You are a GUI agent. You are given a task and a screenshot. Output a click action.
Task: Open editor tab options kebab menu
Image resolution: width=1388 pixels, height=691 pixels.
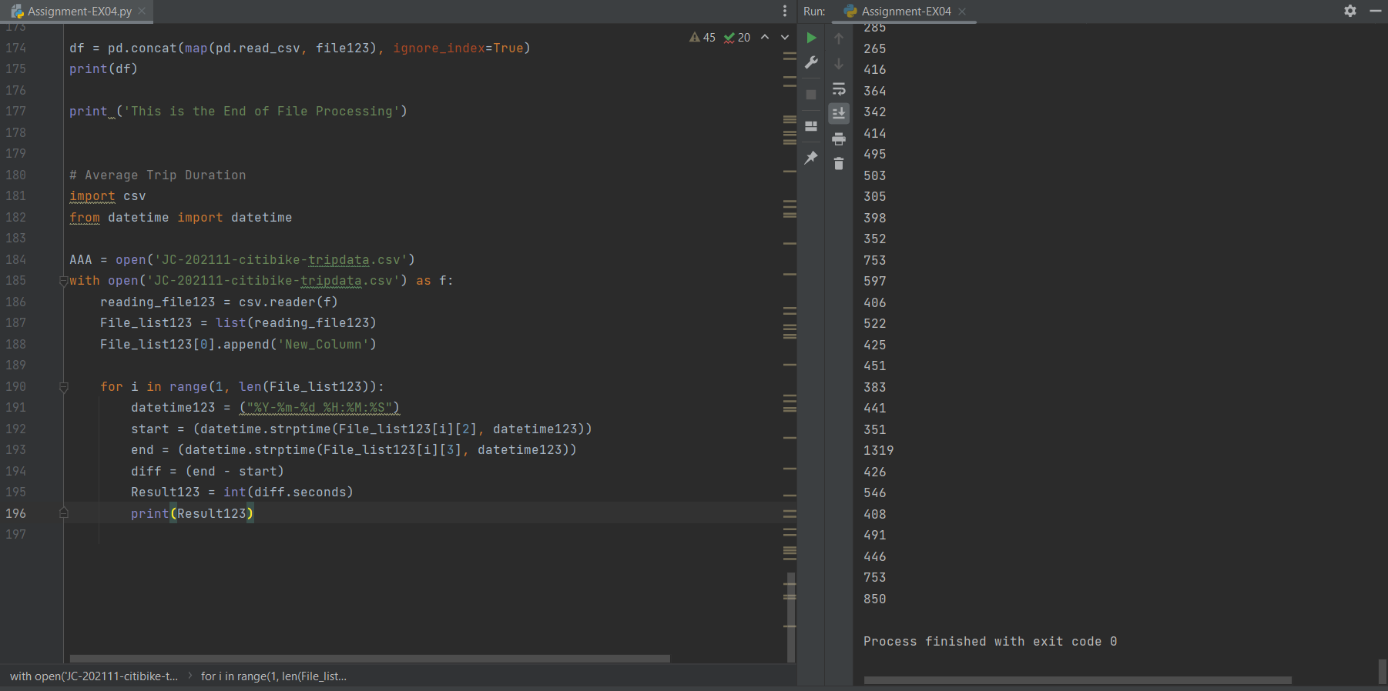click(785, 11)
